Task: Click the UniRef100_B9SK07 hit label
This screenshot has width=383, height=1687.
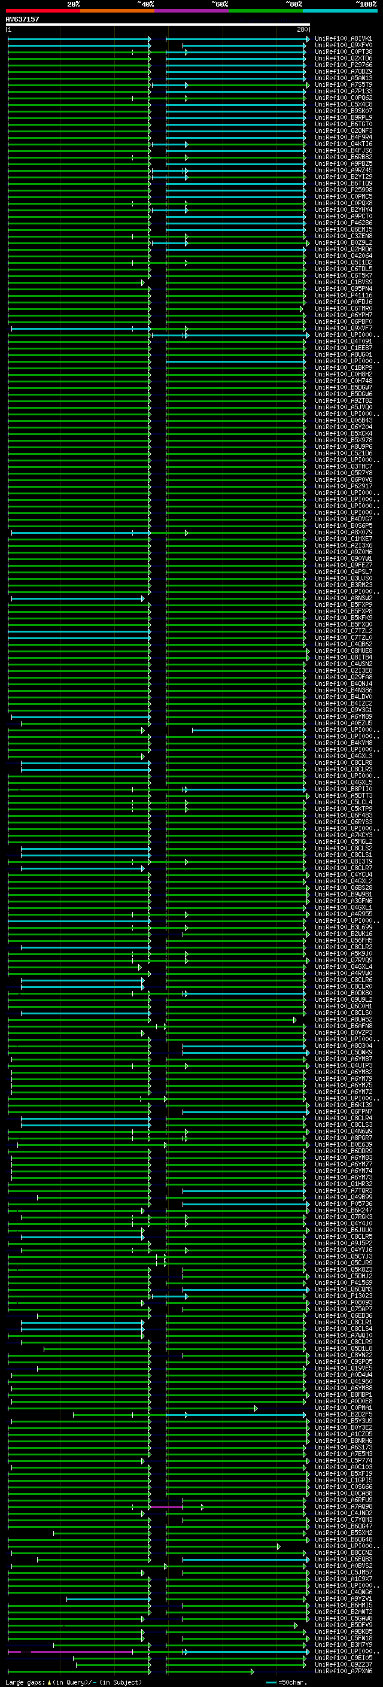Action: pos(344,111)
